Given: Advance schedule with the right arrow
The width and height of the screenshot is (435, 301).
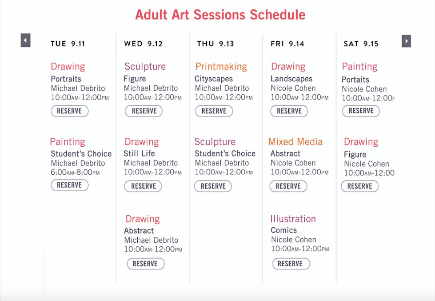Looking at the screenshot, I should (406, 41).
